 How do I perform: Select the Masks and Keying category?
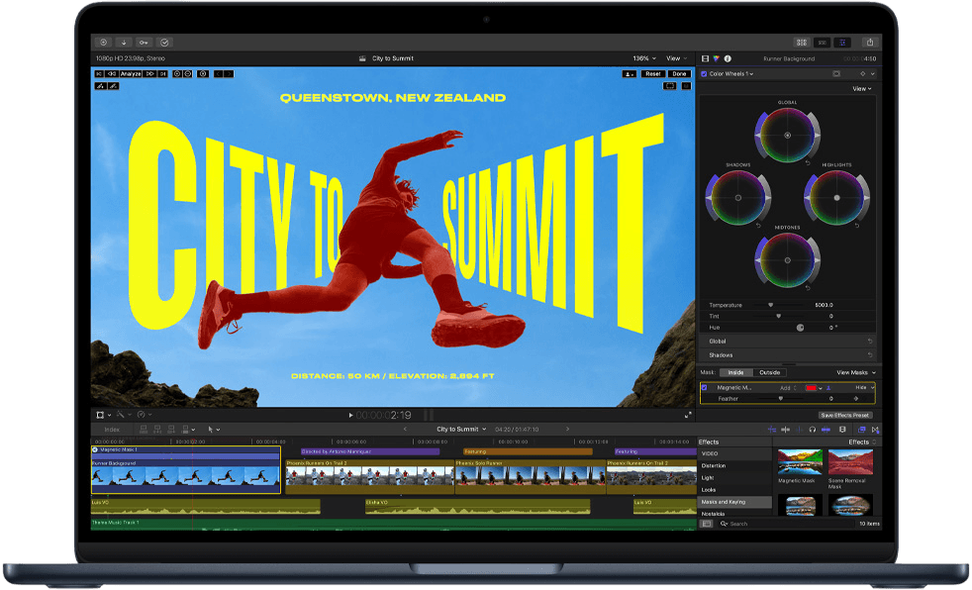734,502
